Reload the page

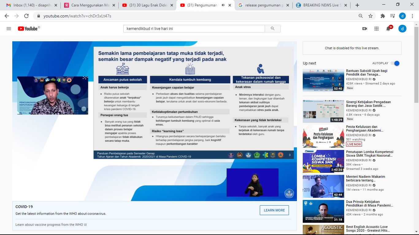coord(26,16)
